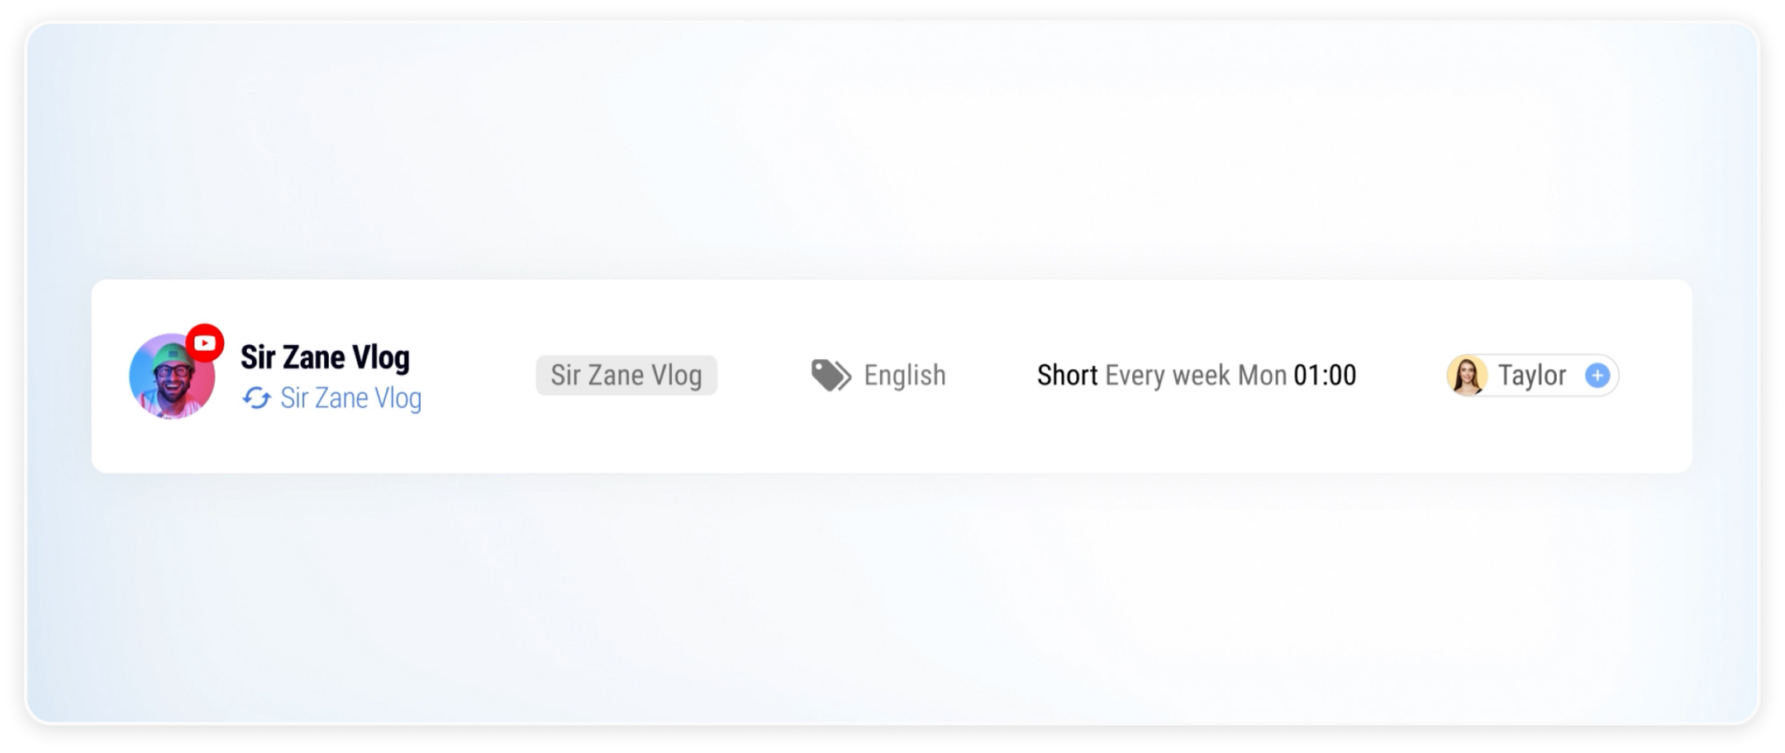The image size is (1785, 753).
Task: Click the Short video type label
Action: tap(1067, 376)
